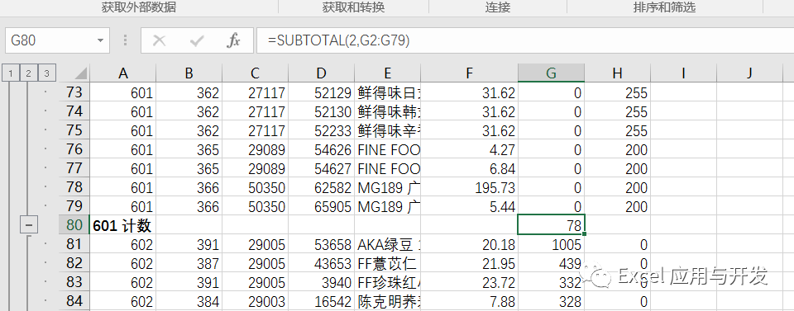Show outline level 2
The height and width of the screenshot is (311, 794).
tap(28, 73)
